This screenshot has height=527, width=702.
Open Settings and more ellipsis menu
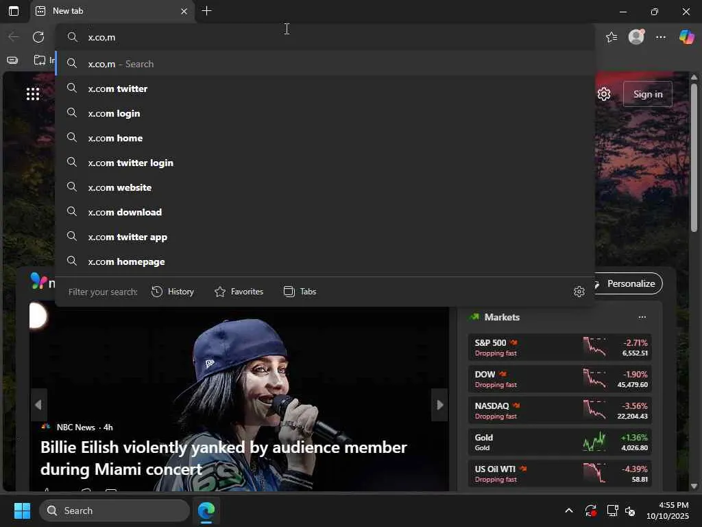tap(661, 37)
